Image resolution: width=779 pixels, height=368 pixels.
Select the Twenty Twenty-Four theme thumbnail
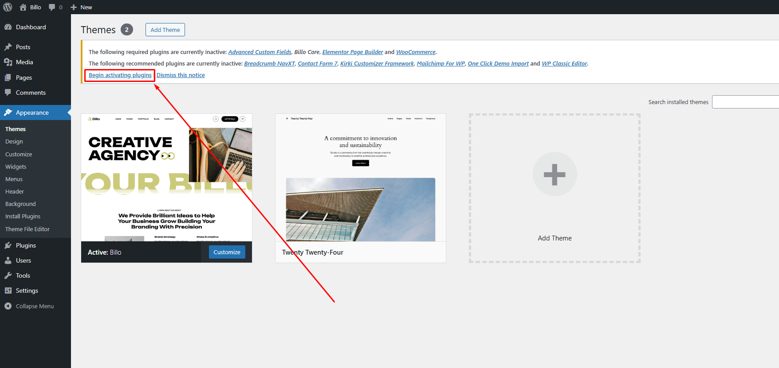tap(360, 178)
